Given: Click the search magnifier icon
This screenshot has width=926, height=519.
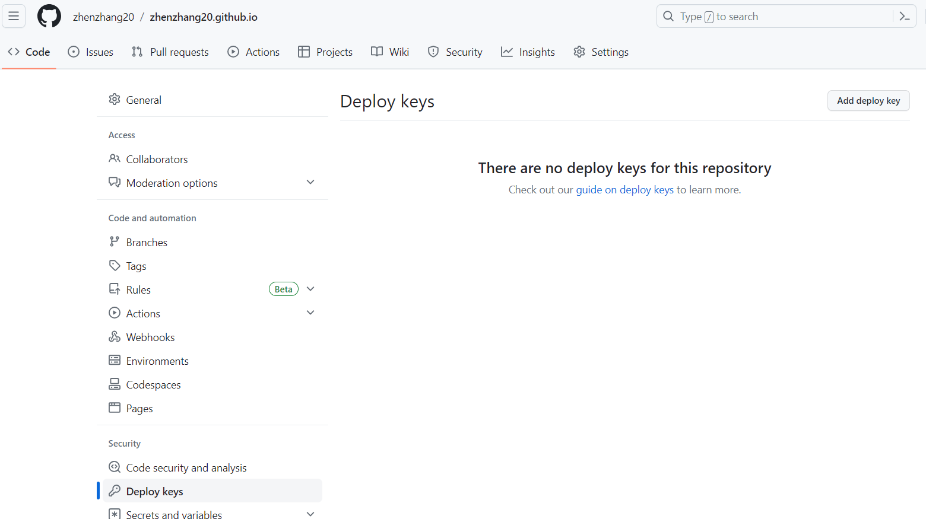Looking at the screenshot, I should [x=668, y=17].
